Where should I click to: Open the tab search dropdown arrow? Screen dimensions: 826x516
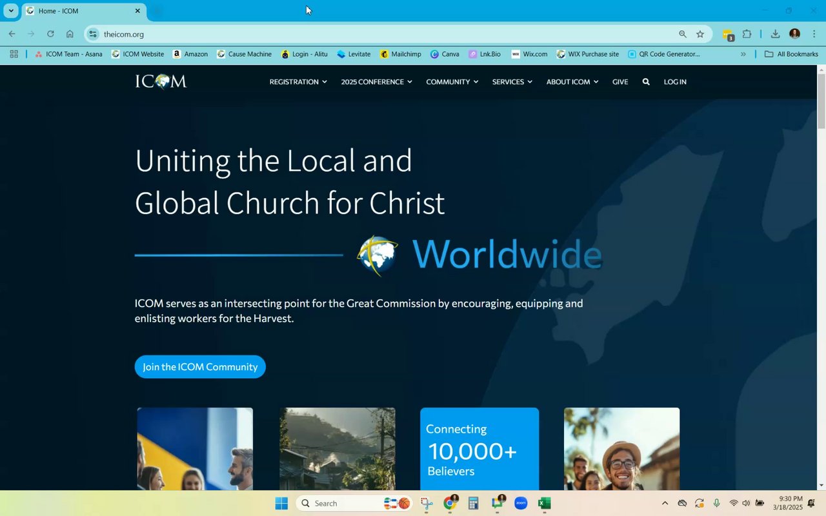point(11,11)
